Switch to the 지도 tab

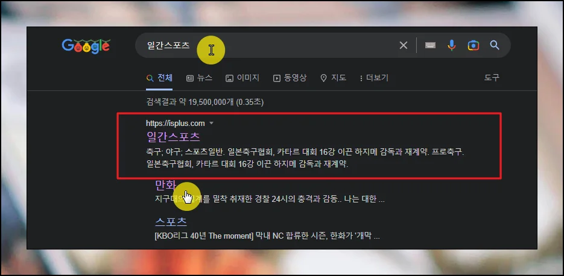(333, 78)
